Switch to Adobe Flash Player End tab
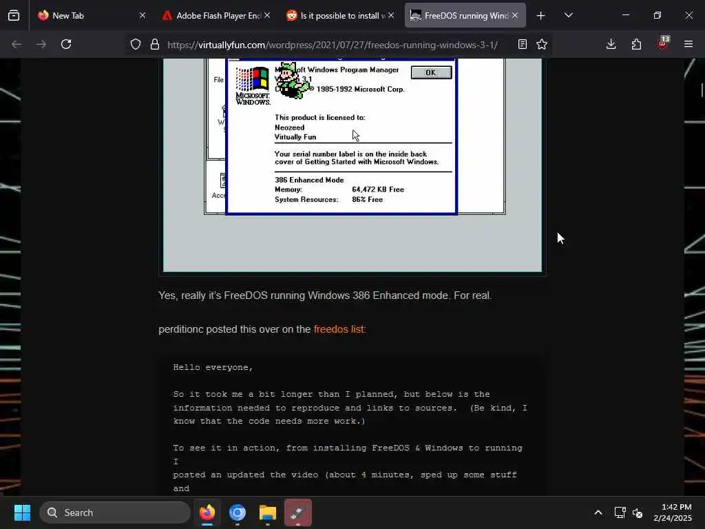The width and height of the screenshot is (705, 529). [x=216, y=16]
